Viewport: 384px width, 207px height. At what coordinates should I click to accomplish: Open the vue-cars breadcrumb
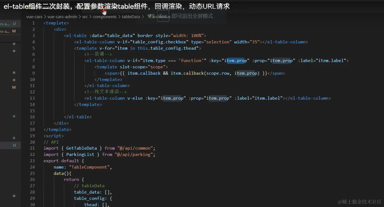coord(34,17)
